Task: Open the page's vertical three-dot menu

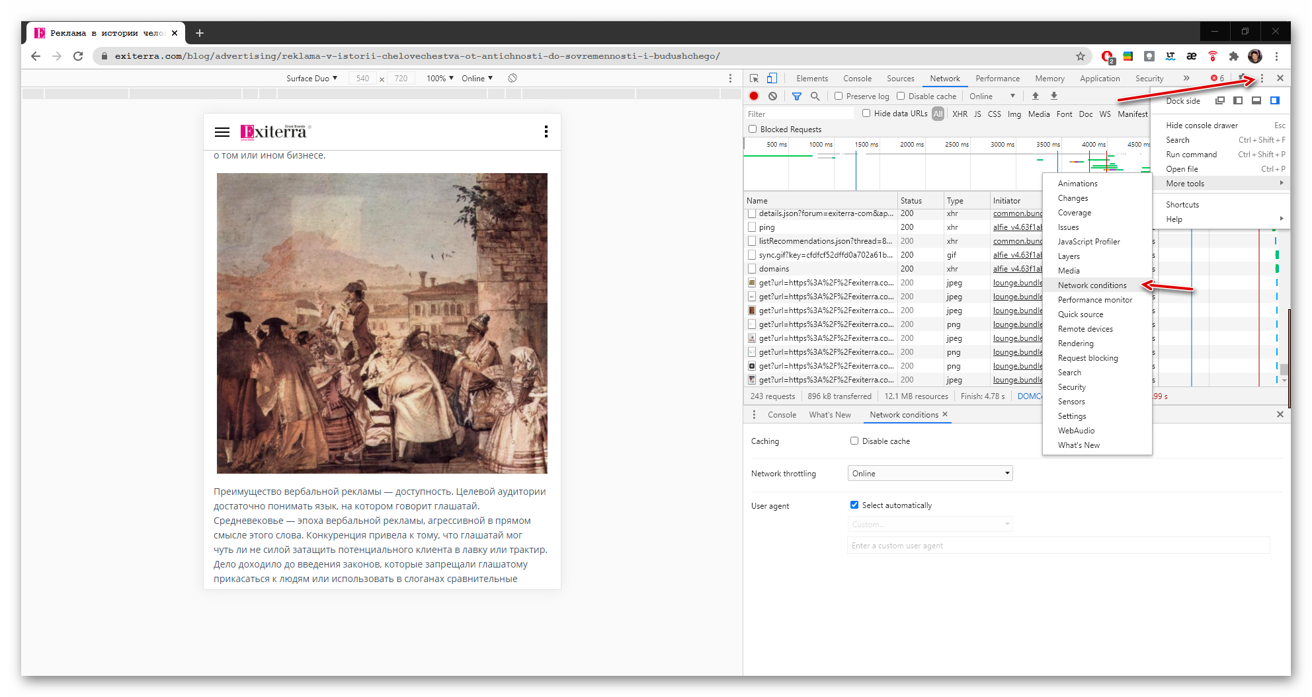Action: [546, 131]
